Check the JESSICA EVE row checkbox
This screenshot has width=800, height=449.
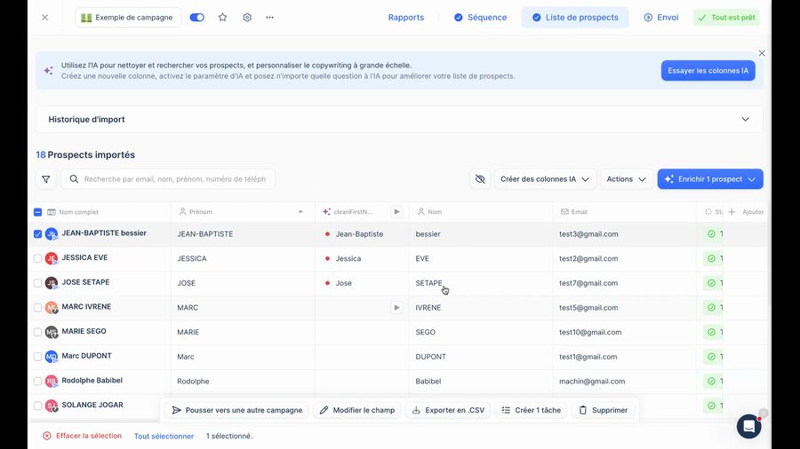click(x=37, y=258)
